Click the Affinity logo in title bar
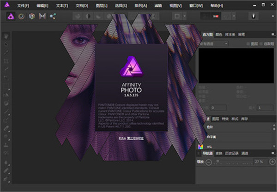This screenshot has height=192, width=277. (x=7, y=5)
